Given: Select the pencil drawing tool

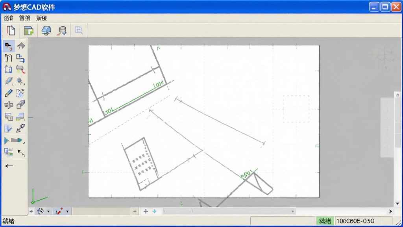Looking at the screenshot, I should pyautogui.click(x=9, y=93).
